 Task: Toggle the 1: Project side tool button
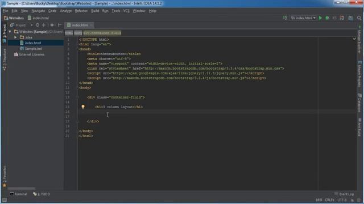tap(5, 33)
